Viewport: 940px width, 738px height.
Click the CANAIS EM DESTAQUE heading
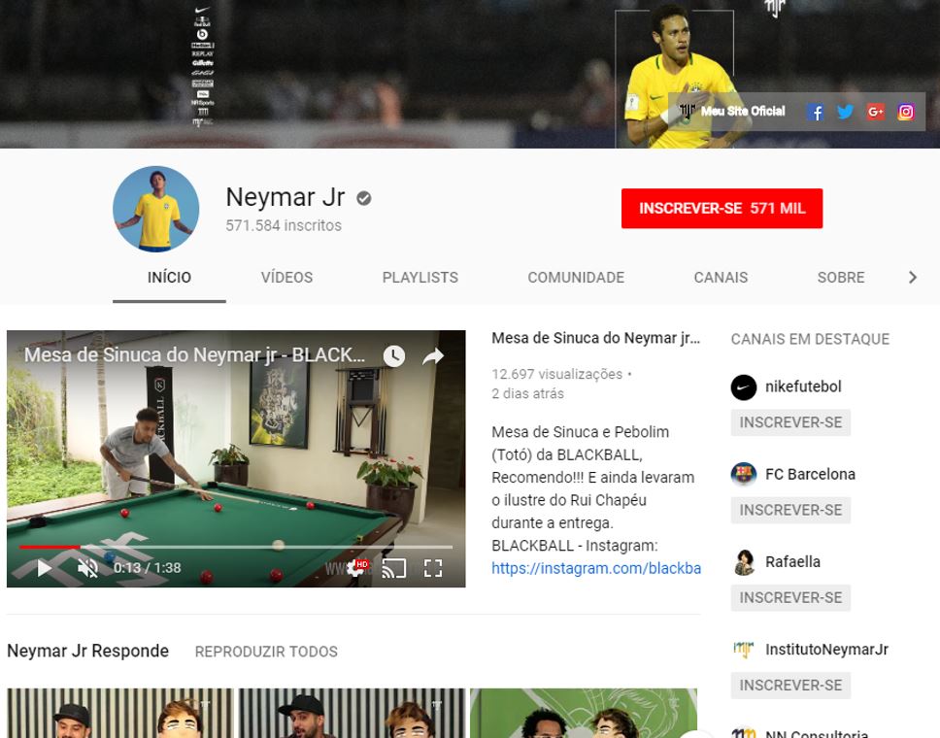(810, 339)
